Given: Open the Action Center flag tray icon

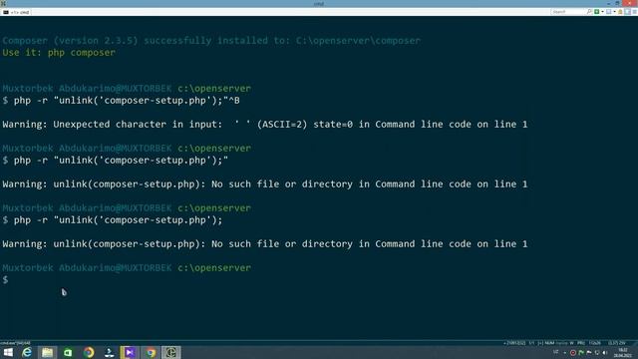Looking at the screenshot, I should 589,353.
